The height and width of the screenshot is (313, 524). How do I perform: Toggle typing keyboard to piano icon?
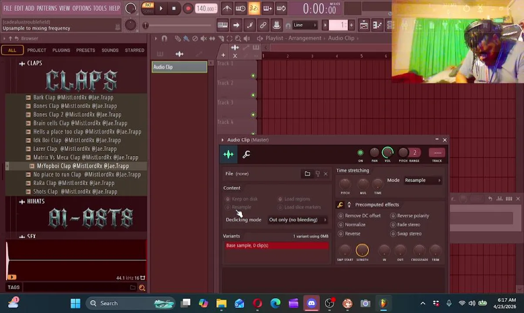[x=222, y=25]
